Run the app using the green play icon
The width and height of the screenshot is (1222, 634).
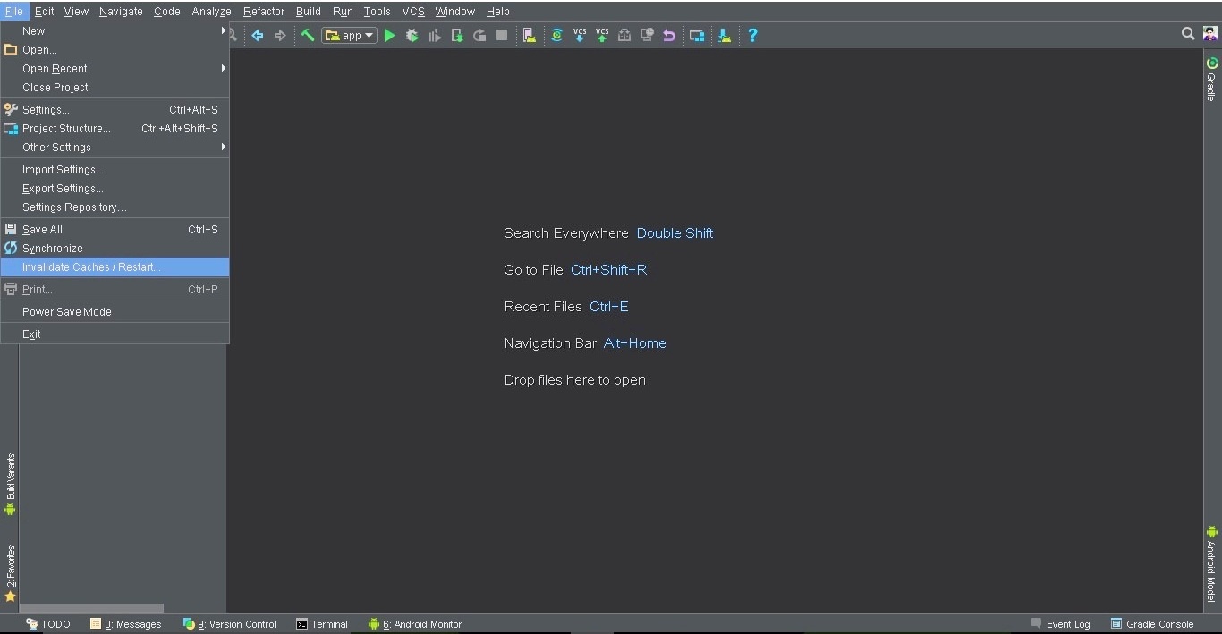pos(389,36)
